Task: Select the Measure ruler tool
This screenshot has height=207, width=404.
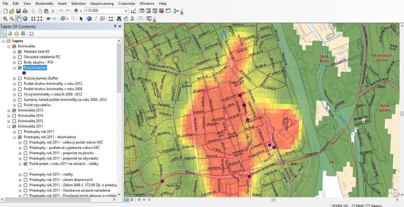Action: [x=111, y=19]
